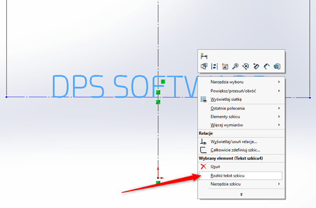Click the Zoom to Selection magnifier icon
The image size is (316, 208).
coord(235,66)
